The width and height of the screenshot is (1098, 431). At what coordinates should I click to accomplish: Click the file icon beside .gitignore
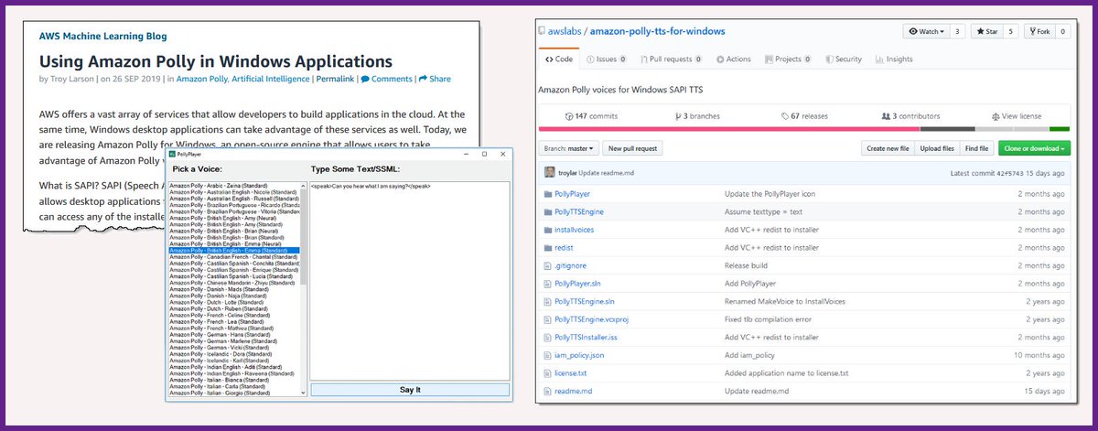tap(548, 265)
